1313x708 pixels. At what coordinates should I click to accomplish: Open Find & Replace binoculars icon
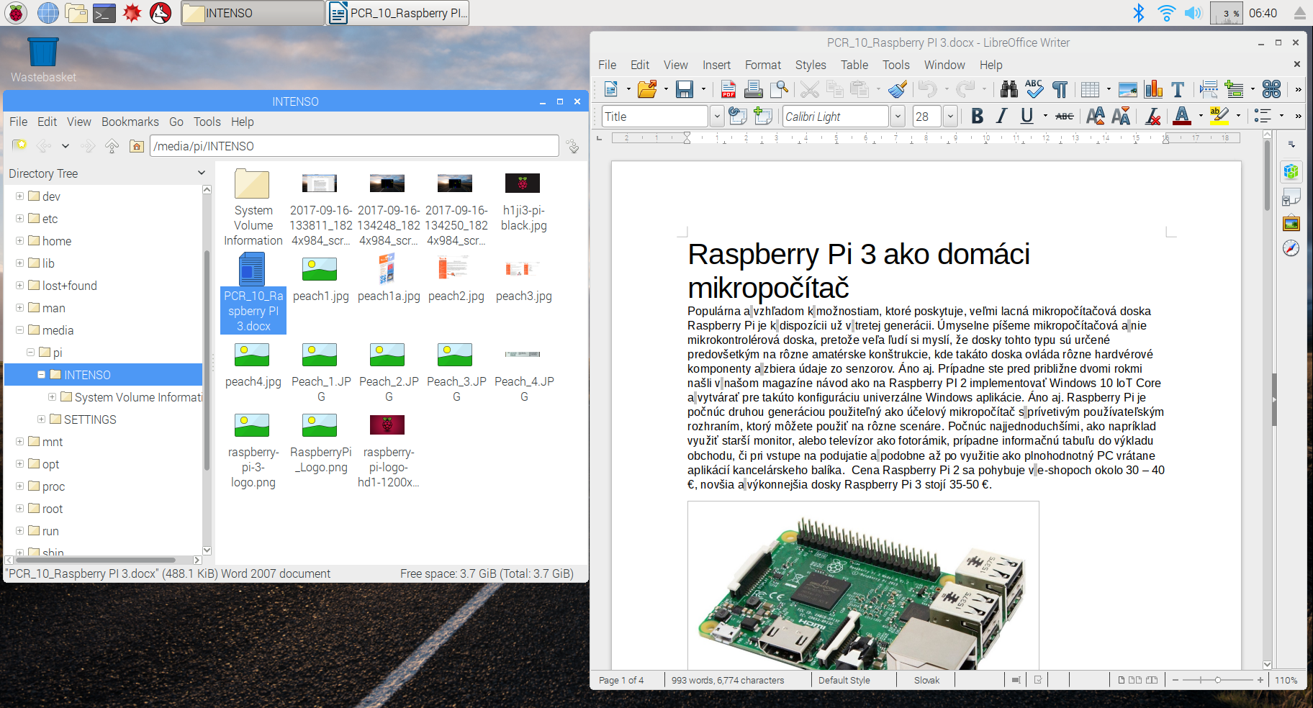tap(1009, 89)
